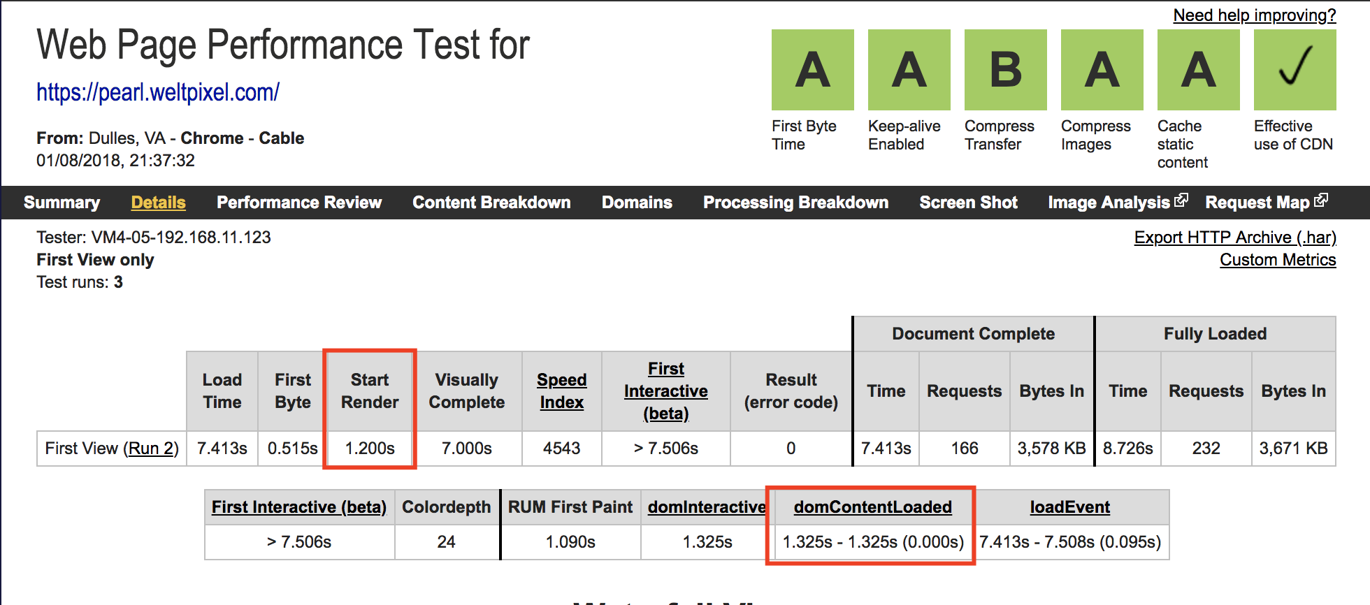Click the Compress Transfer grade B box
Screen dimensions: 1370x605
pyautogui.click(x=1005, y=70)
